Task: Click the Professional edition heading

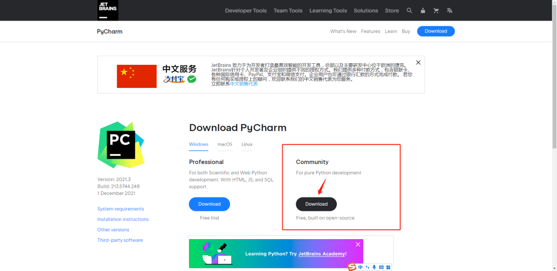Action: pos(206,162)
